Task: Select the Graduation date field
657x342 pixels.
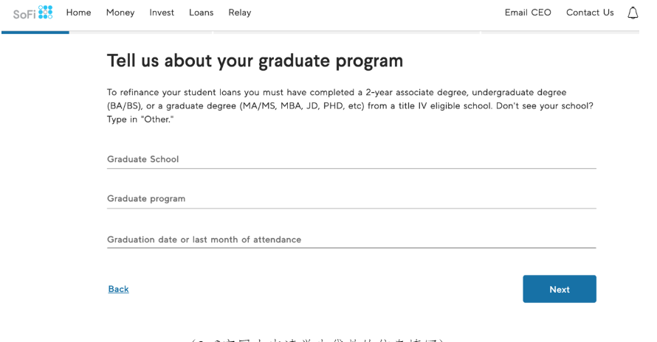Action: [x=351, y=240]
